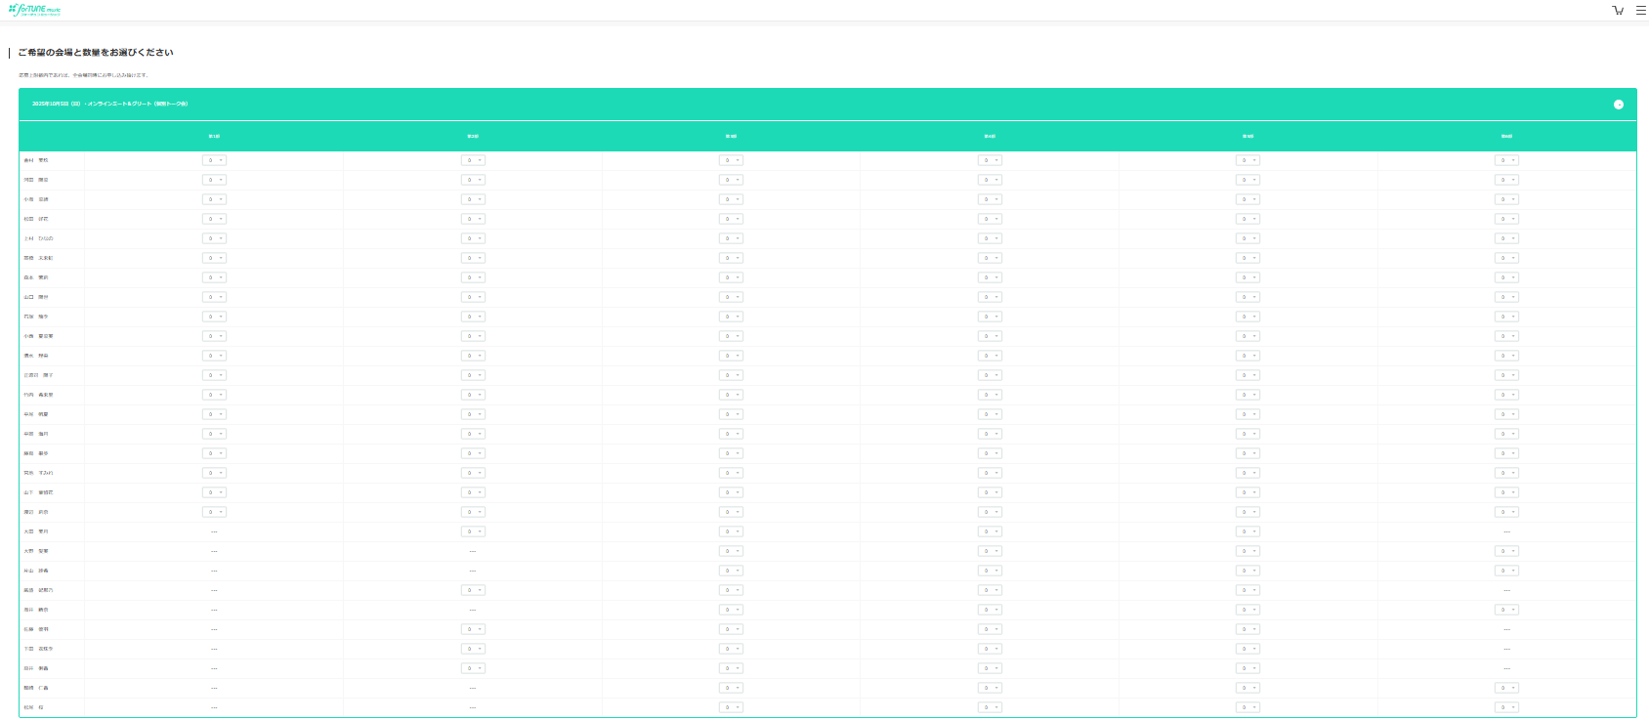
Task: Click the 第4部 column header
Action: (990, 136)
